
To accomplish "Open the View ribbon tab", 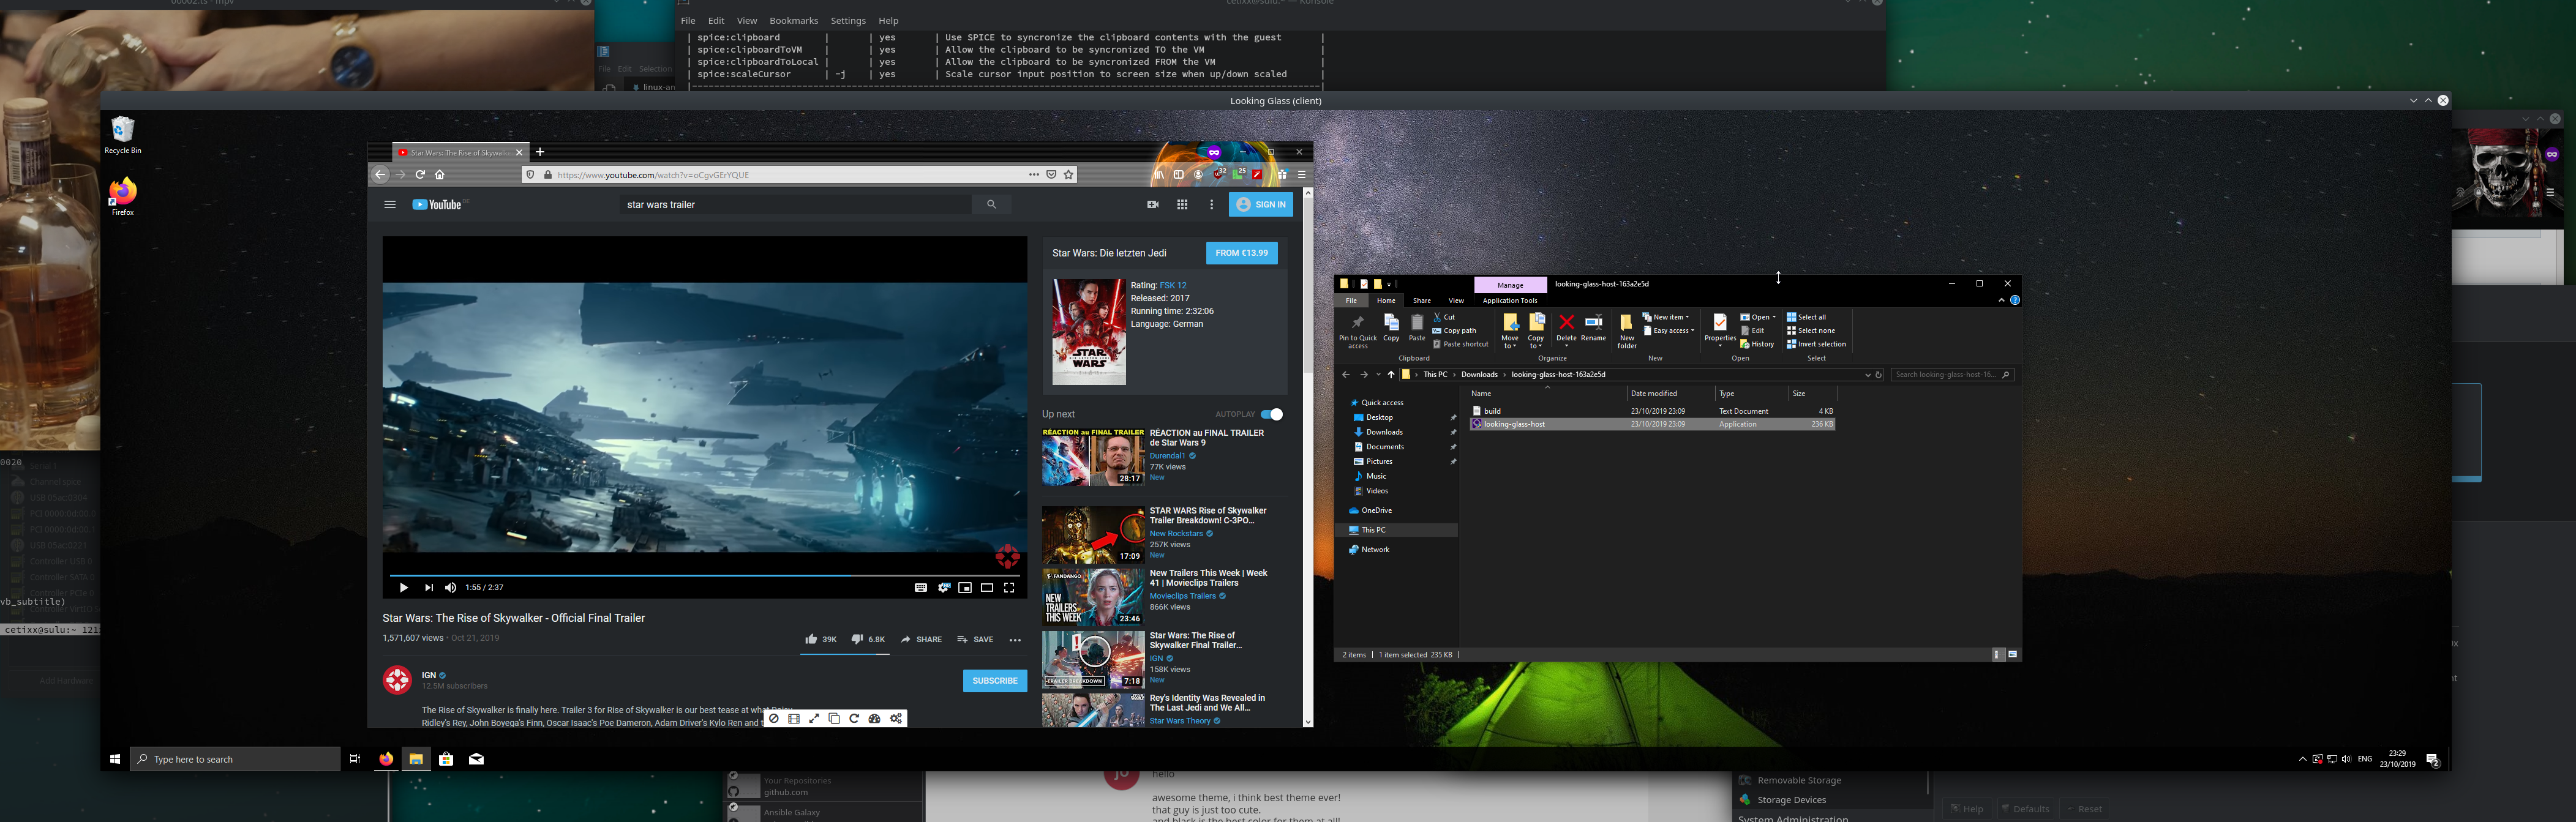I will click(1456, 300).
